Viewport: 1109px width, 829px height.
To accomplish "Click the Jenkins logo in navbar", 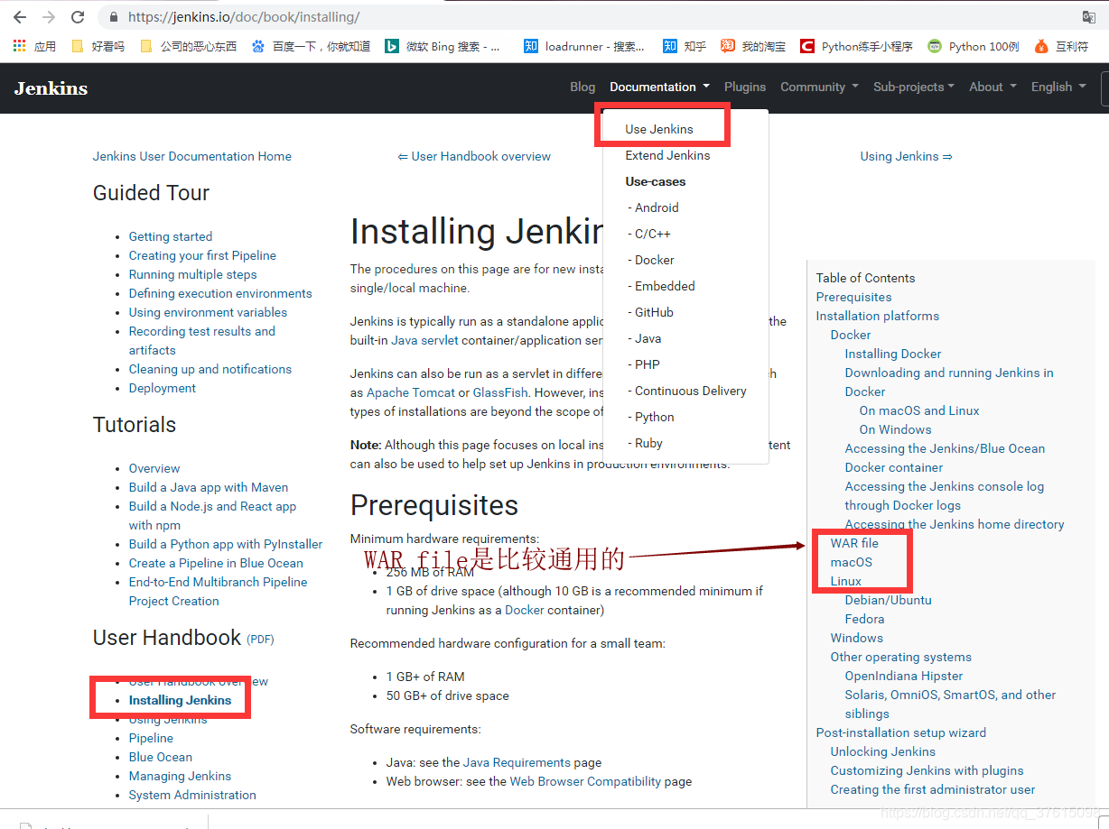I will 51,88.
